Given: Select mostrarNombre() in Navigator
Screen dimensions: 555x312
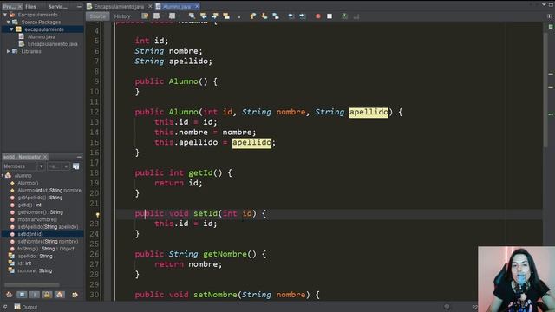Looking at the screenshot, I should point(37,219).
